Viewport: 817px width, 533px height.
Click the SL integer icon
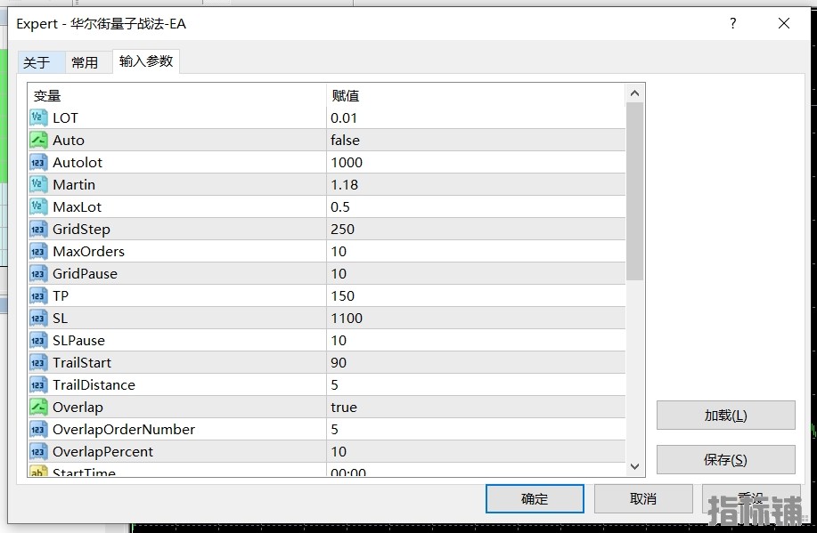tap(38, 318)
